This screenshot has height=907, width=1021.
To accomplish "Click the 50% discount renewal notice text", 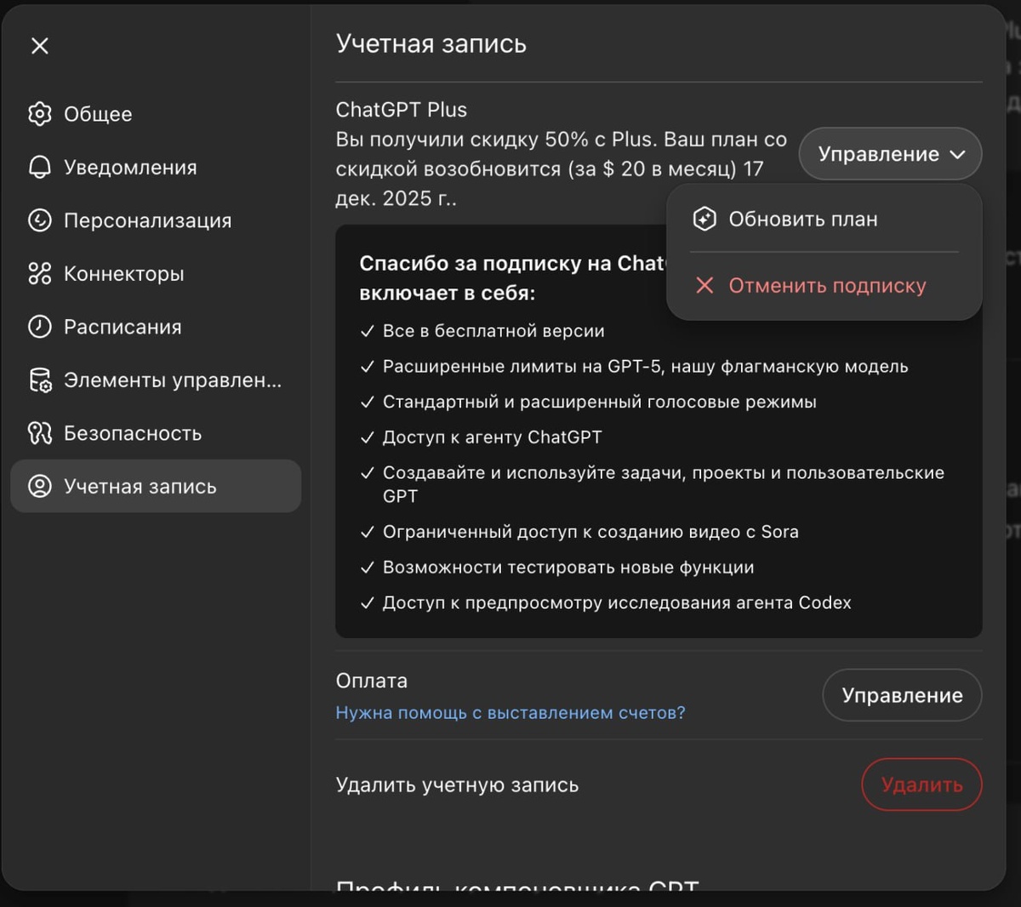I will point(562,168).
